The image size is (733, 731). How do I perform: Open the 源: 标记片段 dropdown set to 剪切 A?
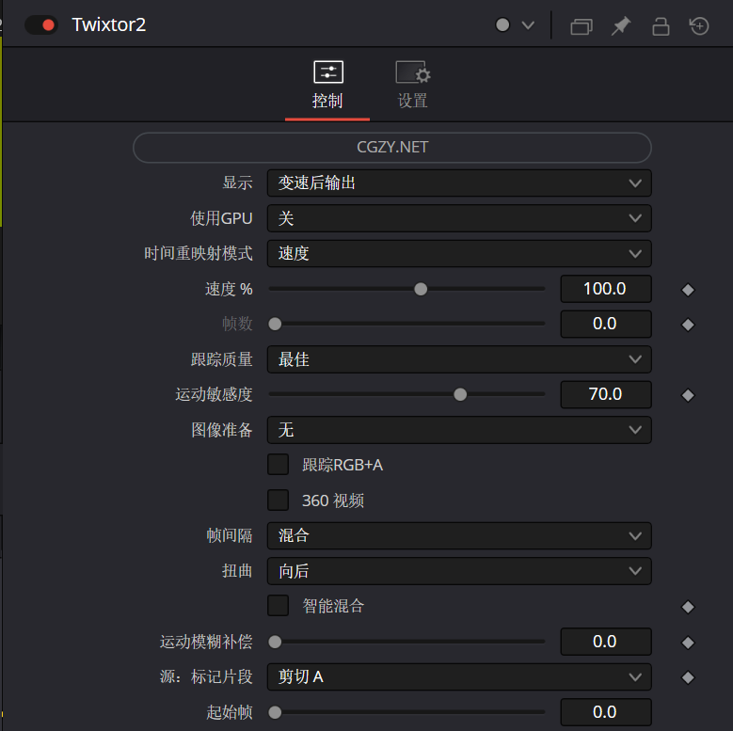(x=459, y=676)
